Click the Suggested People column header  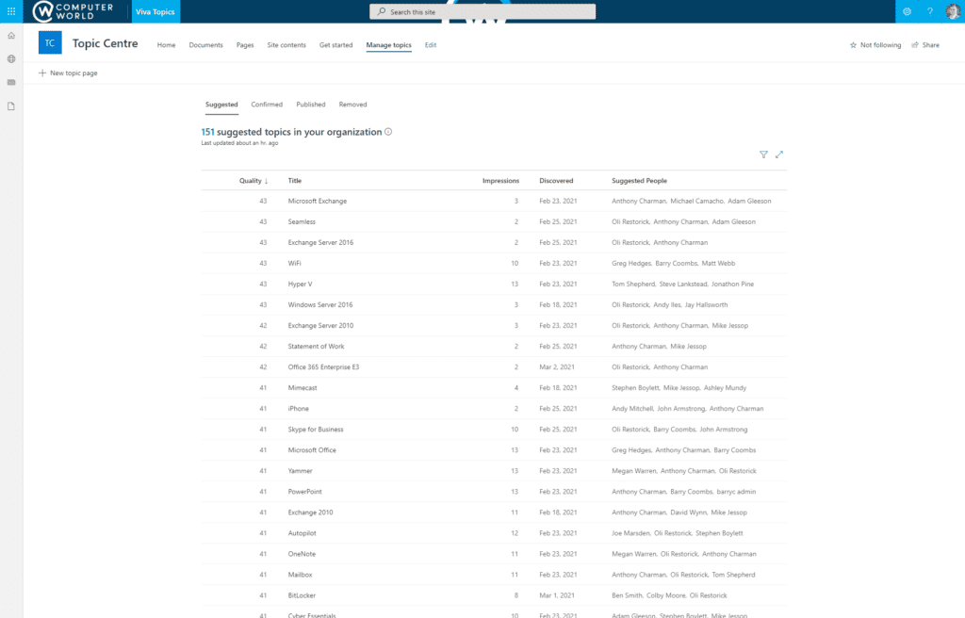pos(640,180)
